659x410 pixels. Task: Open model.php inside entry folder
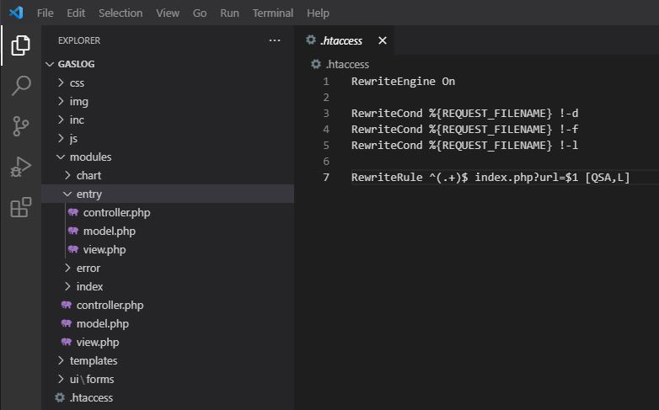click(x=109, y=231)
